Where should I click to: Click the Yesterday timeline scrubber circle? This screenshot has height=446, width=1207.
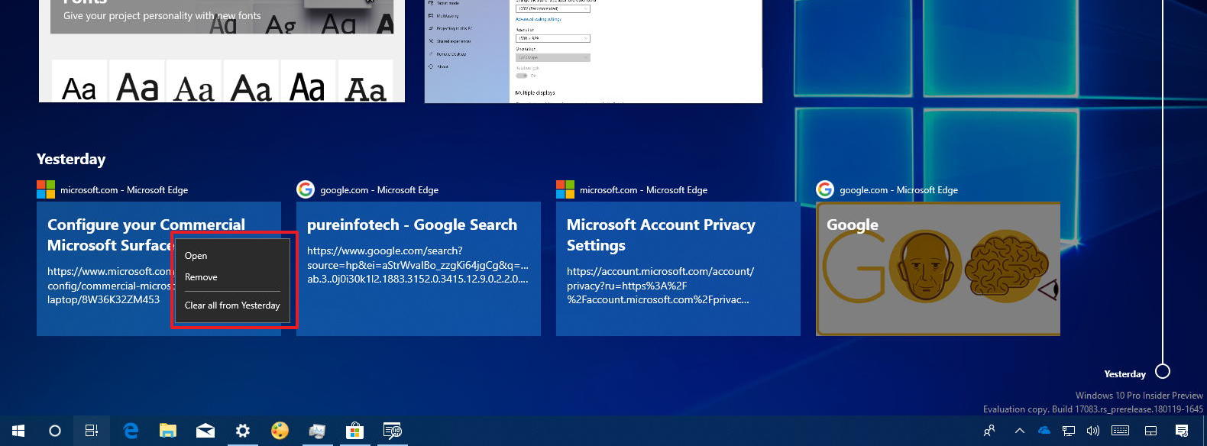pos(1163,372)
